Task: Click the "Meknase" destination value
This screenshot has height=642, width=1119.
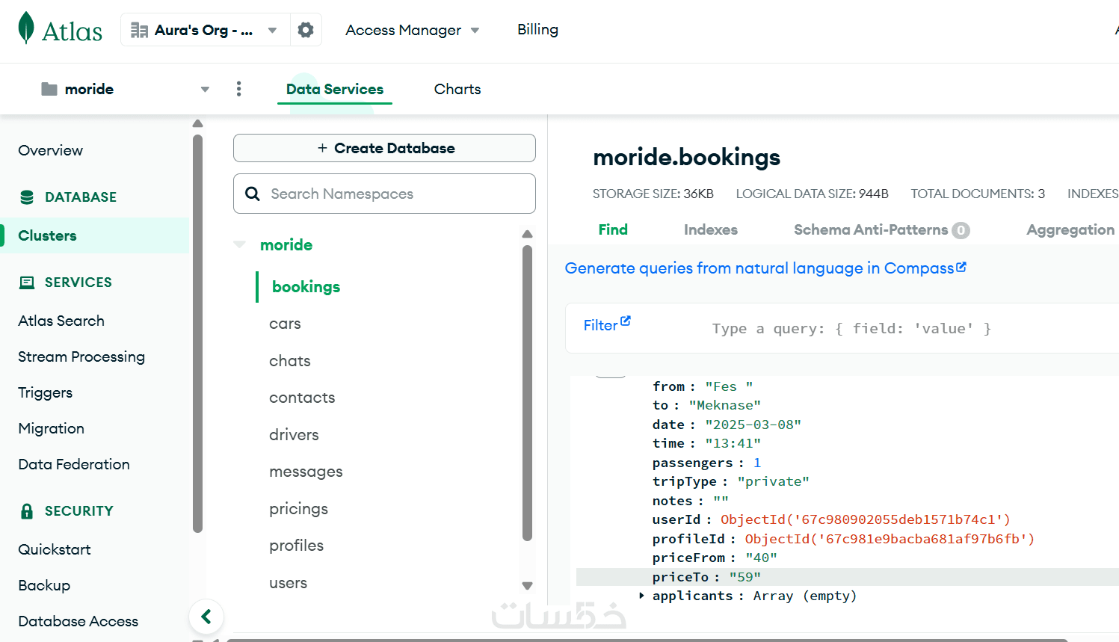Action: click(725, 405)
